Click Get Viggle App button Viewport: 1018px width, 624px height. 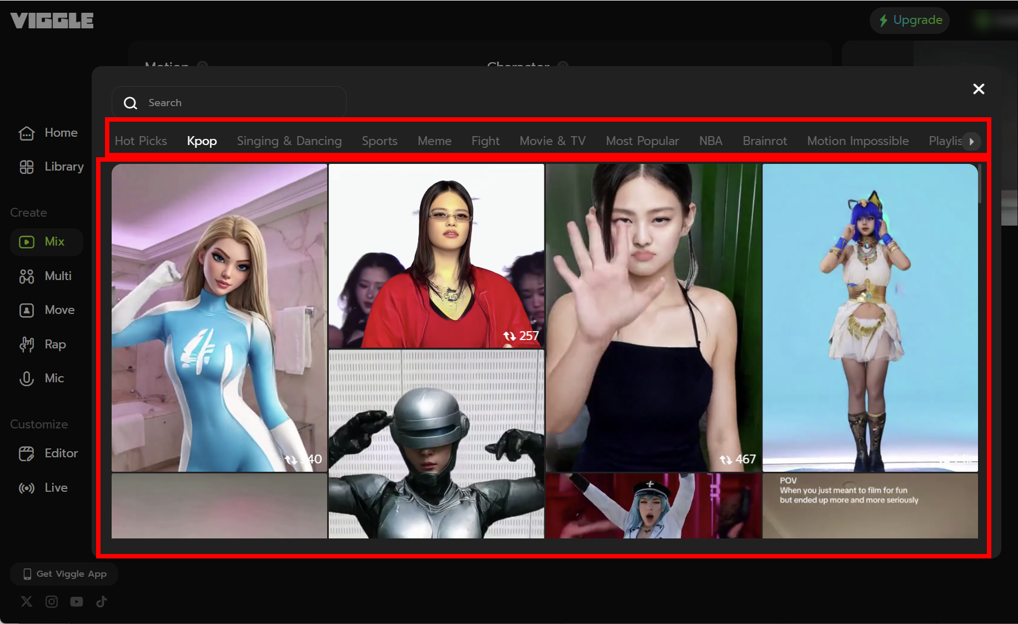click(x=64, y=574)
